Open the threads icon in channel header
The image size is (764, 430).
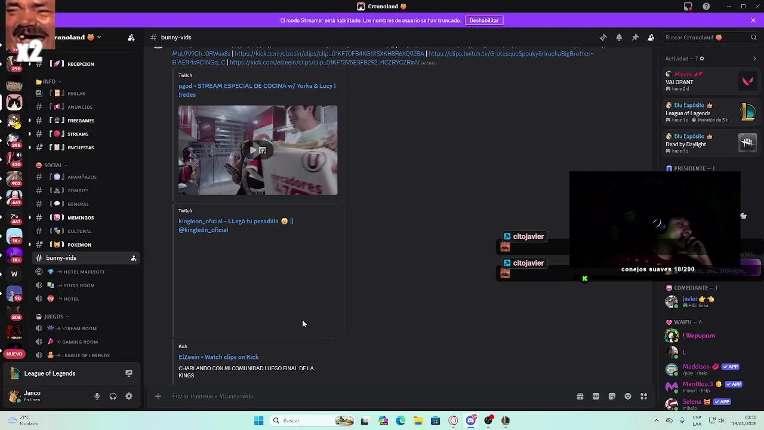(x=603, y=37)
